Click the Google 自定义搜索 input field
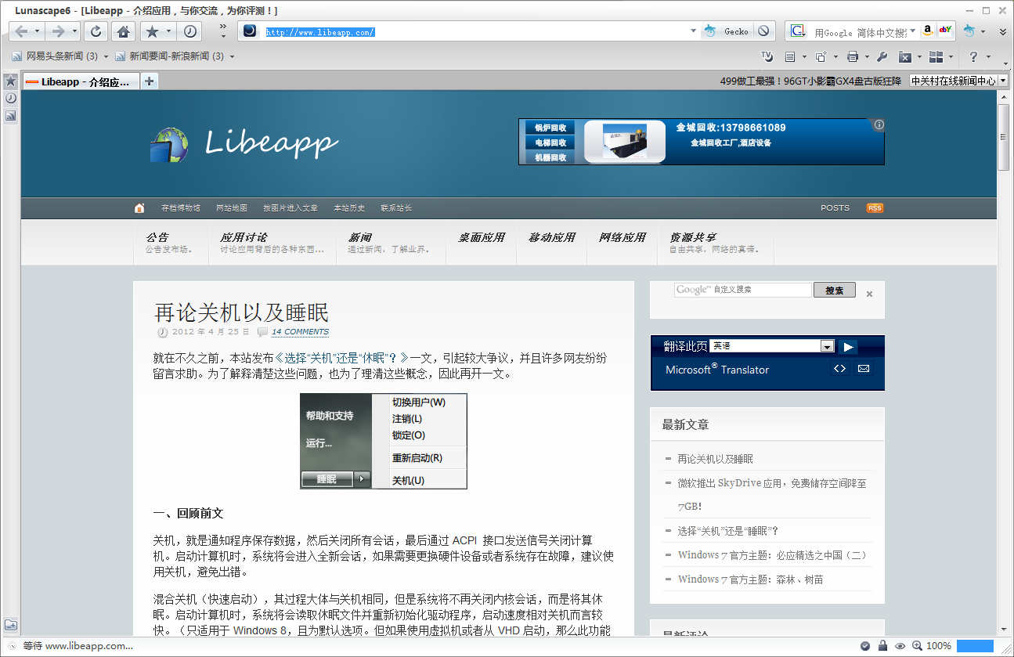The width and height of the screenshot is (1014, 657). (x=743, y=290)
